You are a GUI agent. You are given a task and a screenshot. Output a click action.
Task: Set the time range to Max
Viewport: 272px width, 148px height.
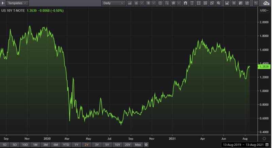(x=138, y=145)
